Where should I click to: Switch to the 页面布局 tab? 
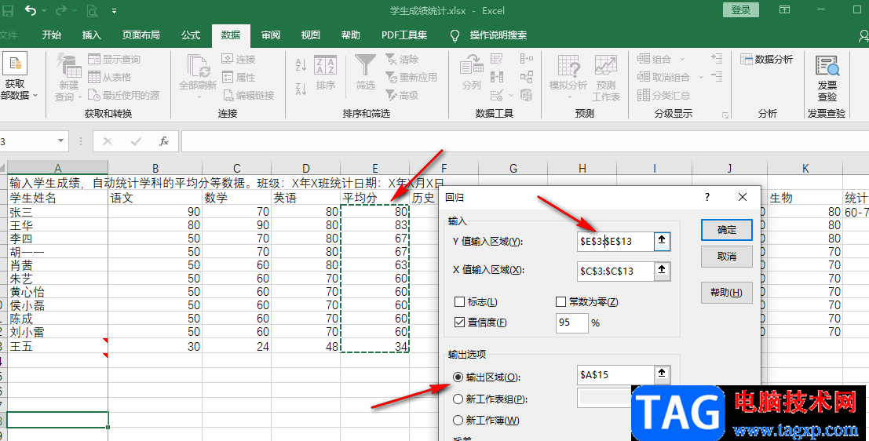[x=141, y=35]
